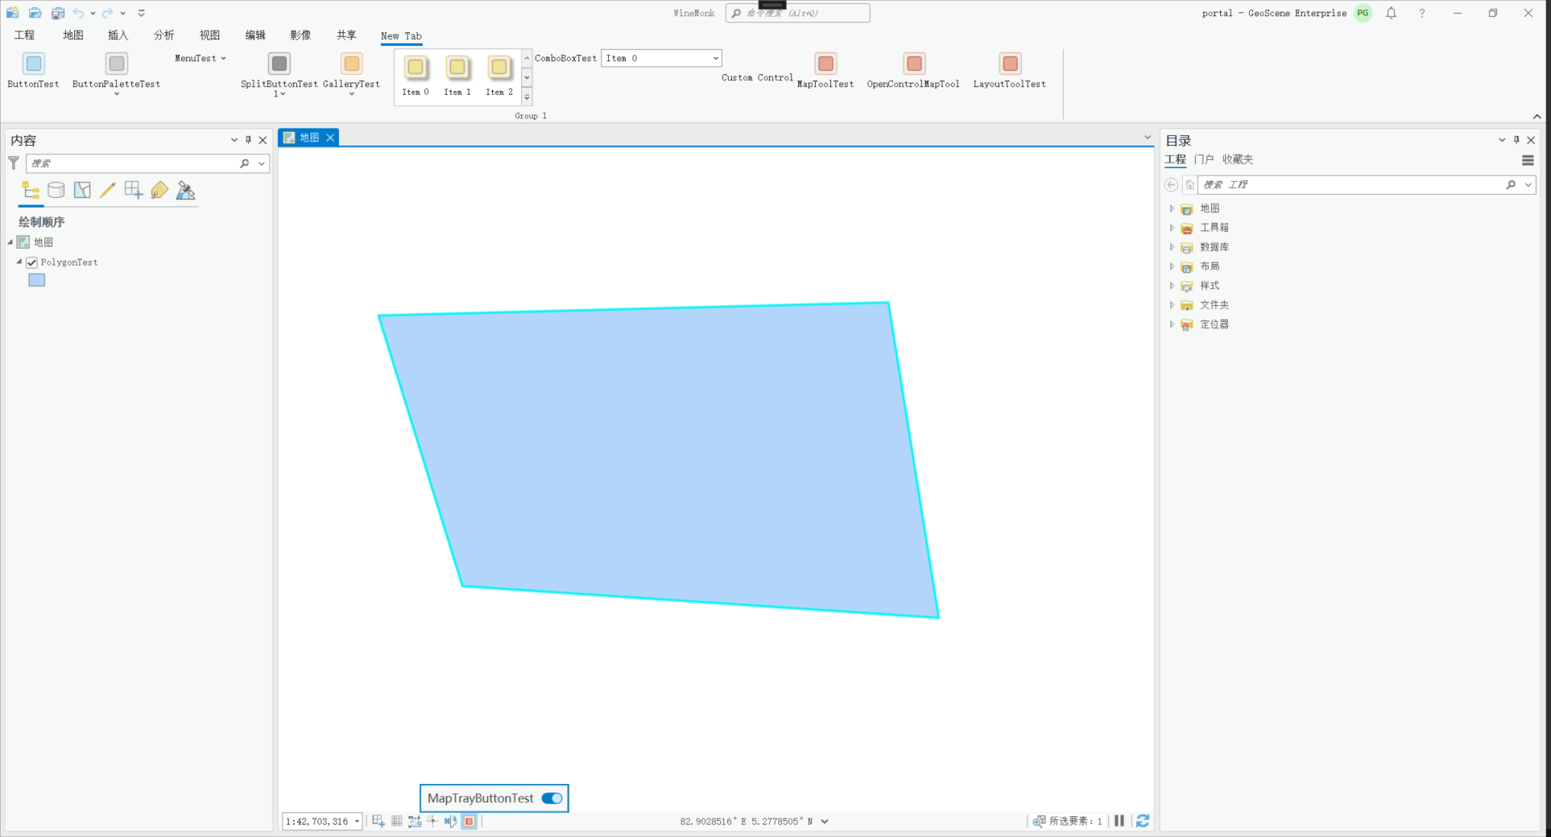This screenshot has width=1551, height=837.
Task: Select List By Selection icon
Action: (x=82, y=191)
